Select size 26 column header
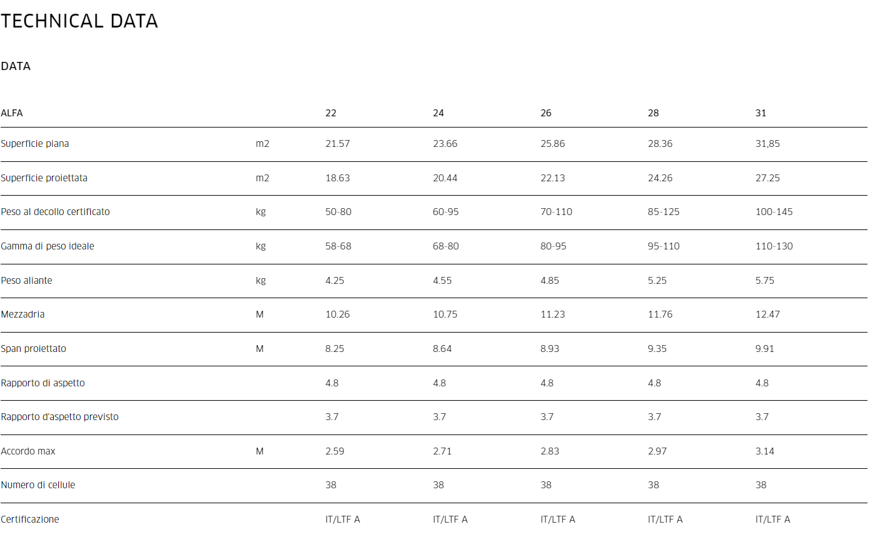 click(546, 113)
